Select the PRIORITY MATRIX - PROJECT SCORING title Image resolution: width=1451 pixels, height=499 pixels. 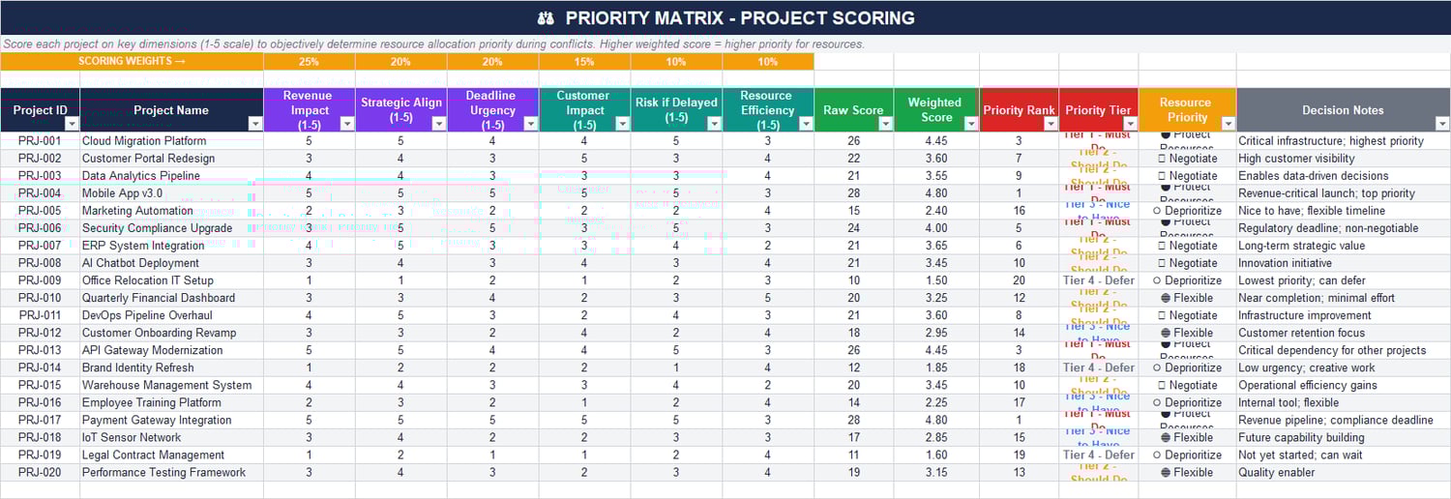click(x=725, y=17)
